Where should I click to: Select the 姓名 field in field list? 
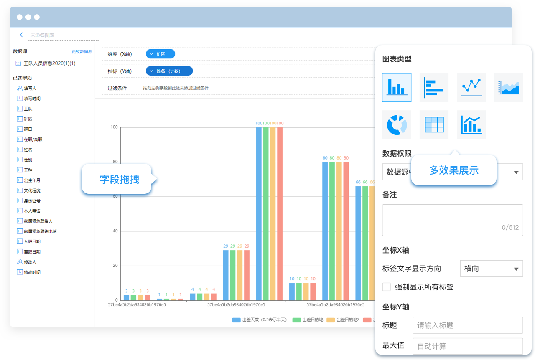(28, 150)
